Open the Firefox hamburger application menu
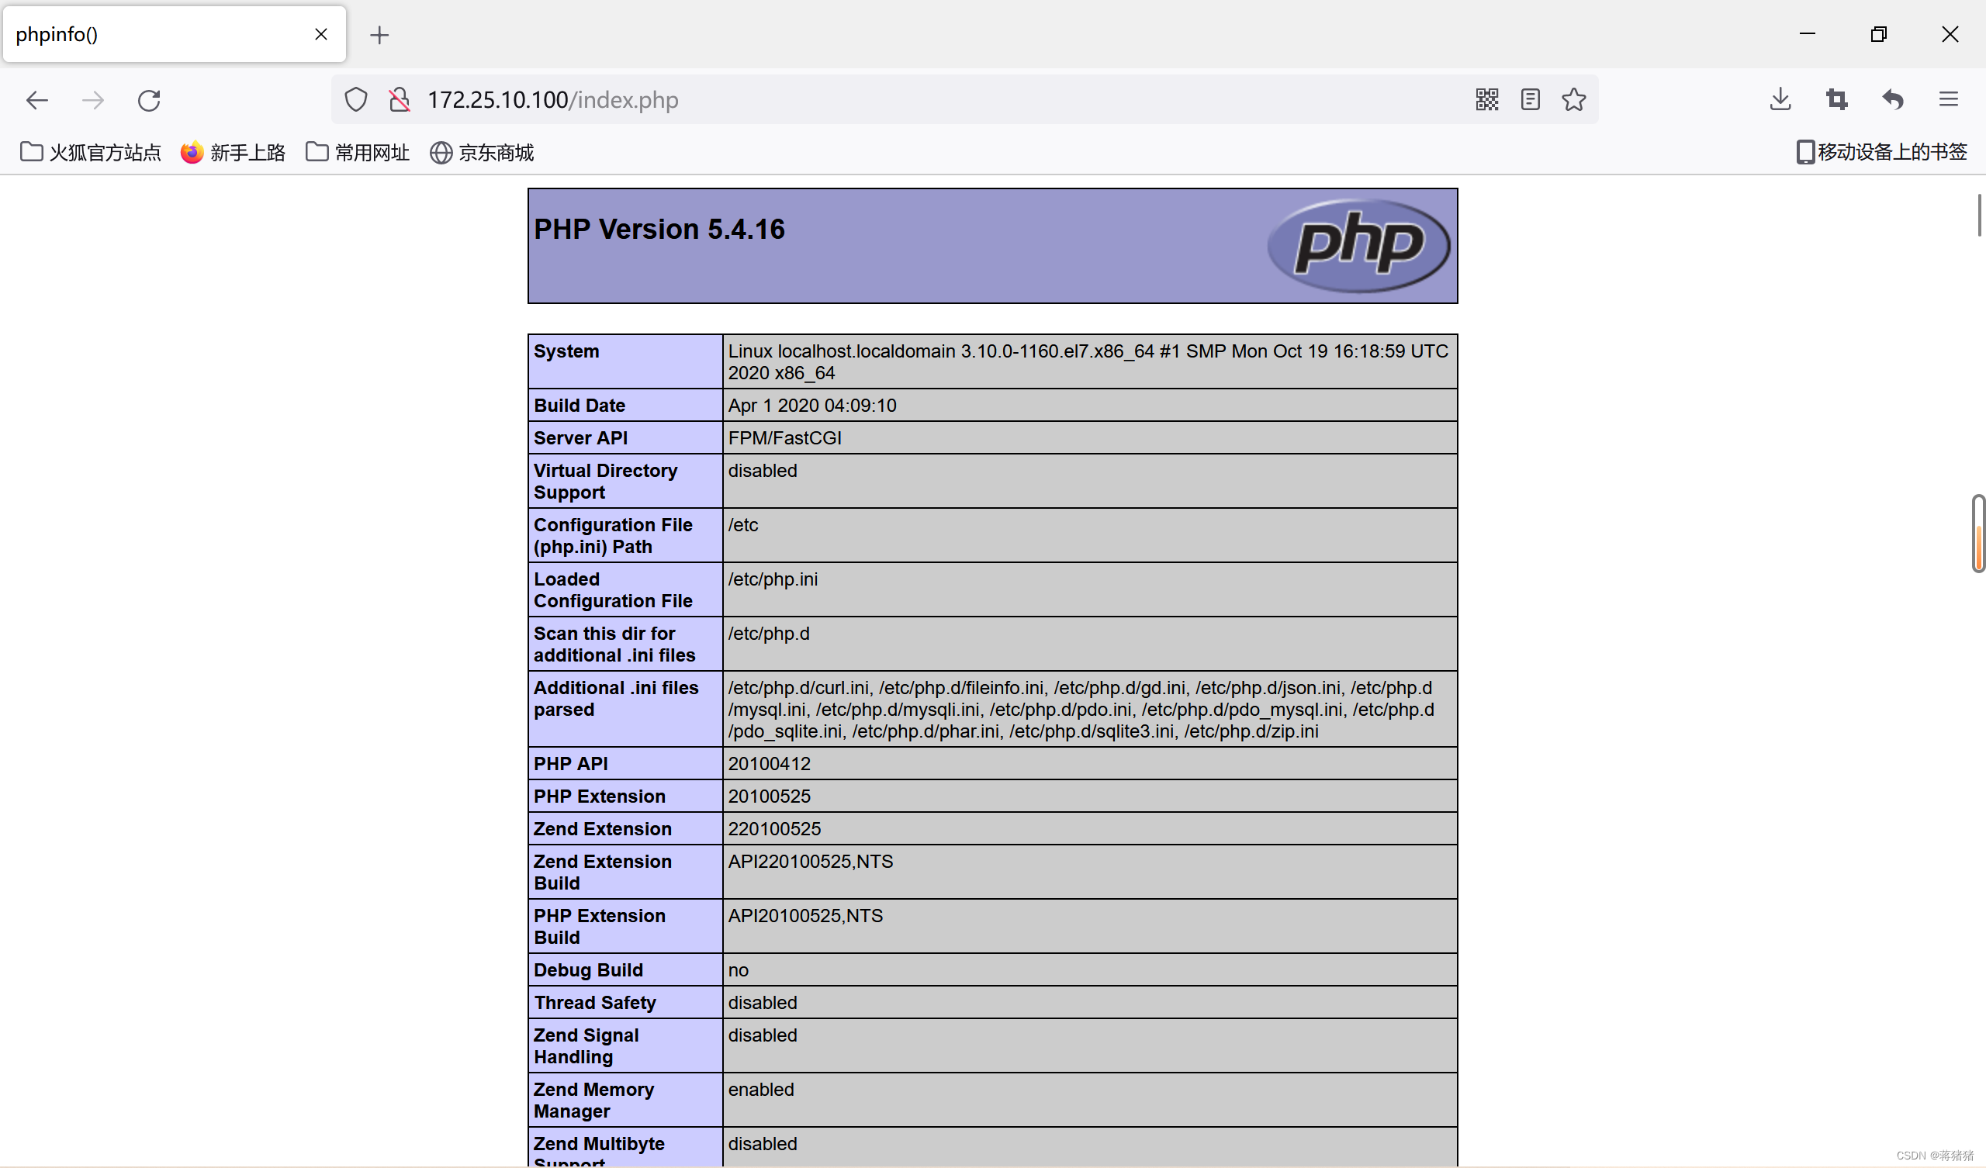1986x1168 pixels. click(1948, 99)
